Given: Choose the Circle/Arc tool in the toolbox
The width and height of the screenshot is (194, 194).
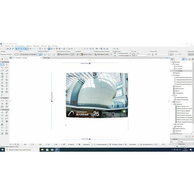Looking at the screenshot, I should 2,128.
